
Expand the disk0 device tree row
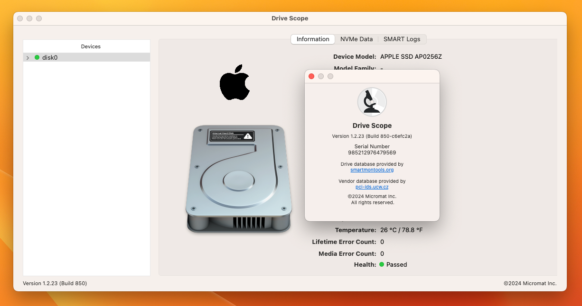click(x=28, y=58)
